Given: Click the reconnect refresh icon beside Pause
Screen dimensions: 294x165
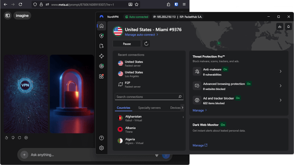Looking at the screenshot, I should click(x=146, y=44).
